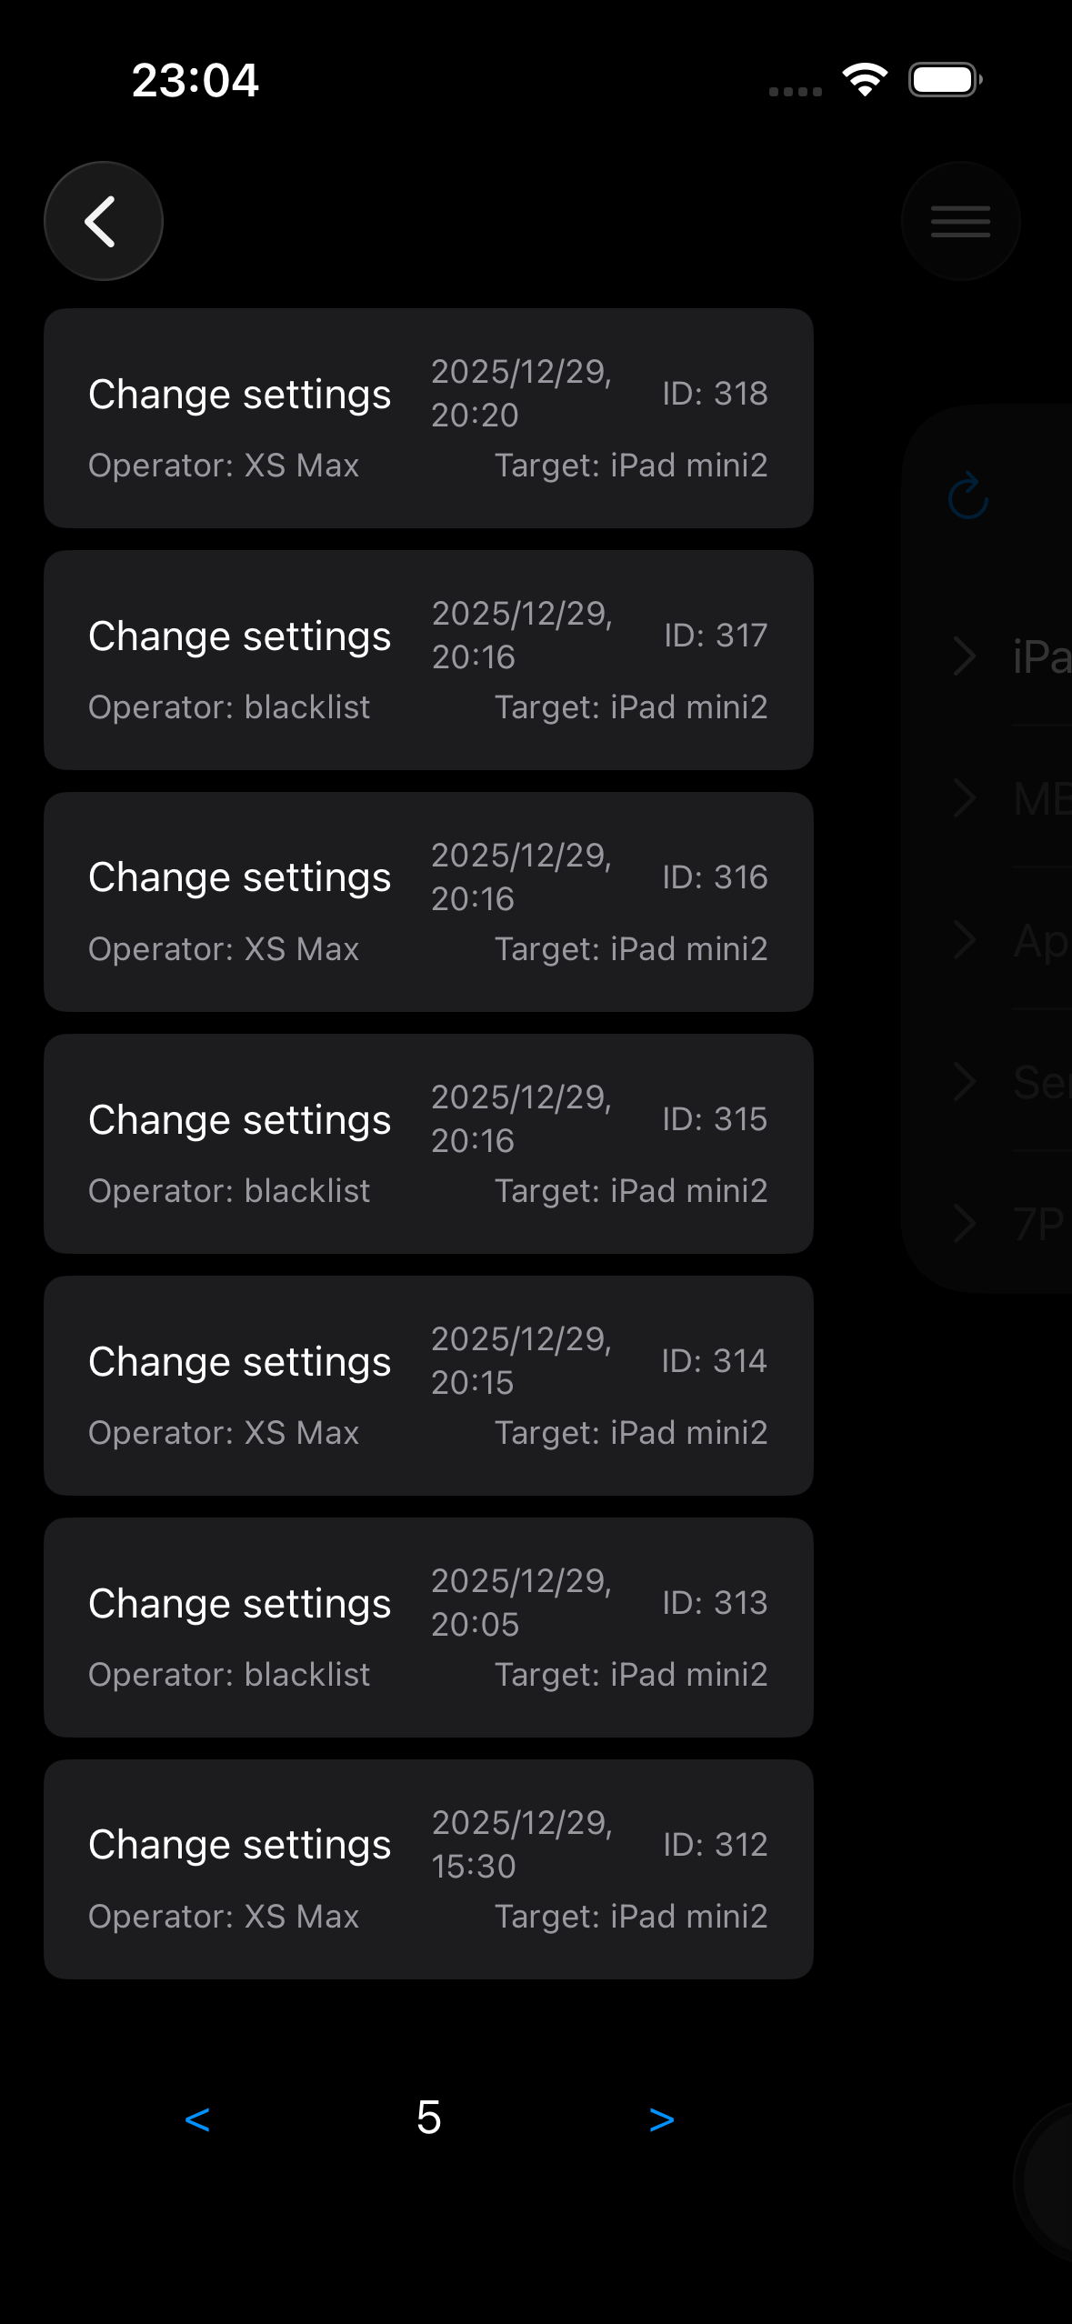Expand the iPa row chevron
1072x2324 pixels.
(x=964, y=656)
